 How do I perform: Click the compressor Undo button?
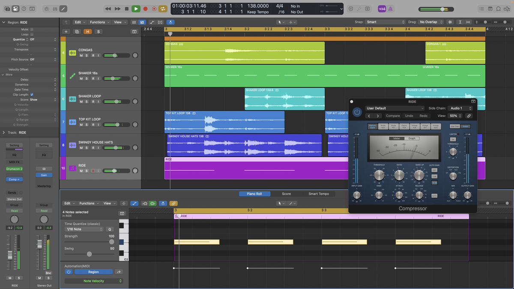409,116
